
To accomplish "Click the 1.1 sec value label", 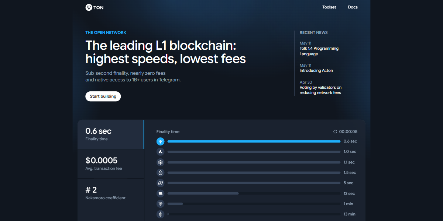I will click(349, 162).
